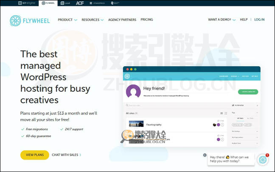Click the Fauxtography site name
This screenshot has height=172, width=275.
click(x=154, y=124)
